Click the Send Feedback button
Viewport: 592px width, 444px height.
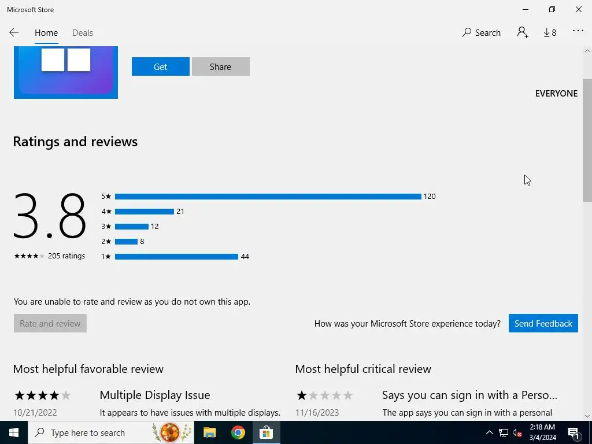coord(543,323)
